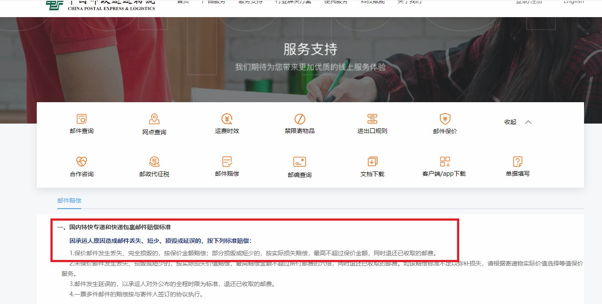Click the 邮编查询 postcode lookup icon
Screen dimensions: 602x304
300,162
